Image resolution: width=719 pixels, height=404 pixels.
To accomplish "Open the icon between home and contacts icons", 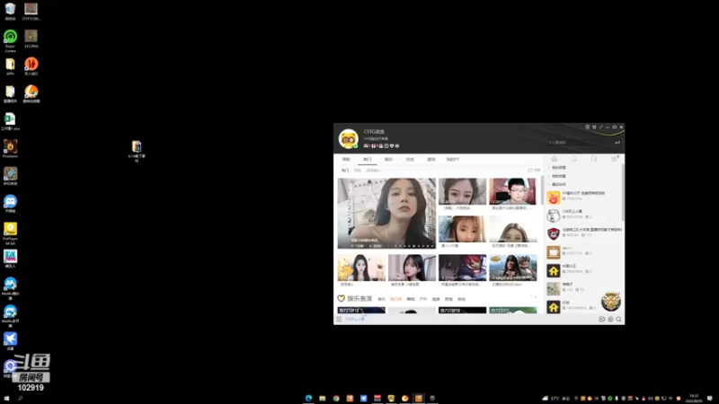I will coord(573,159).
